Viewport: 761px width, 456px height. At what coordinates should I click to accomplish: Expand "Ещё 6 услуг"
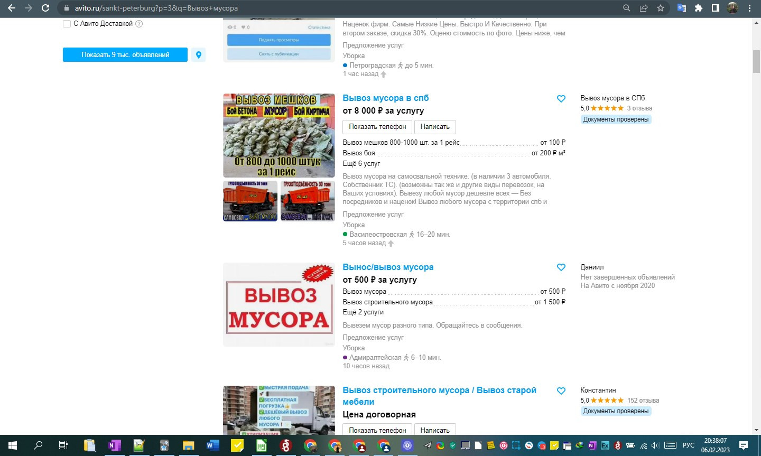click(361, 164)
